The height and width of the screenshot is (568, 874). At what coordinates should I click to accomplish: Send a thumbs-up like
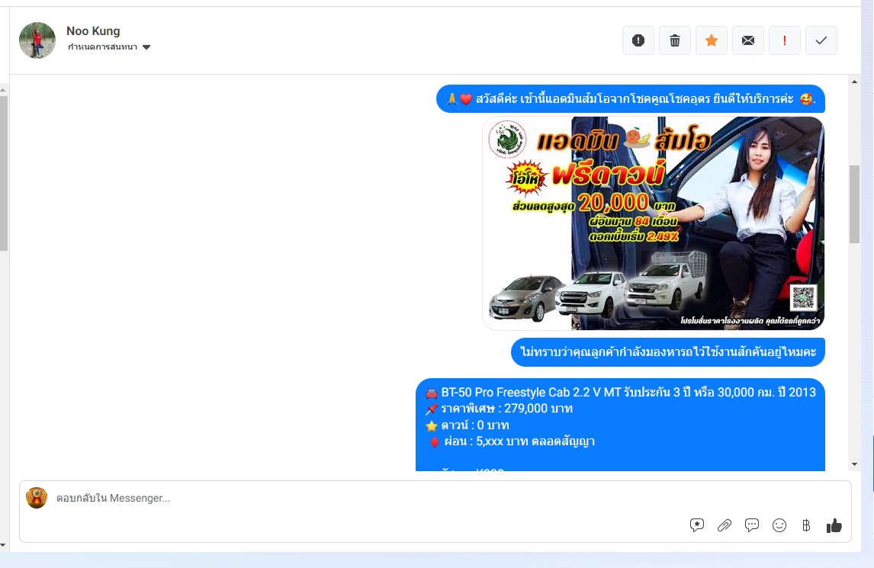point(834,525)
